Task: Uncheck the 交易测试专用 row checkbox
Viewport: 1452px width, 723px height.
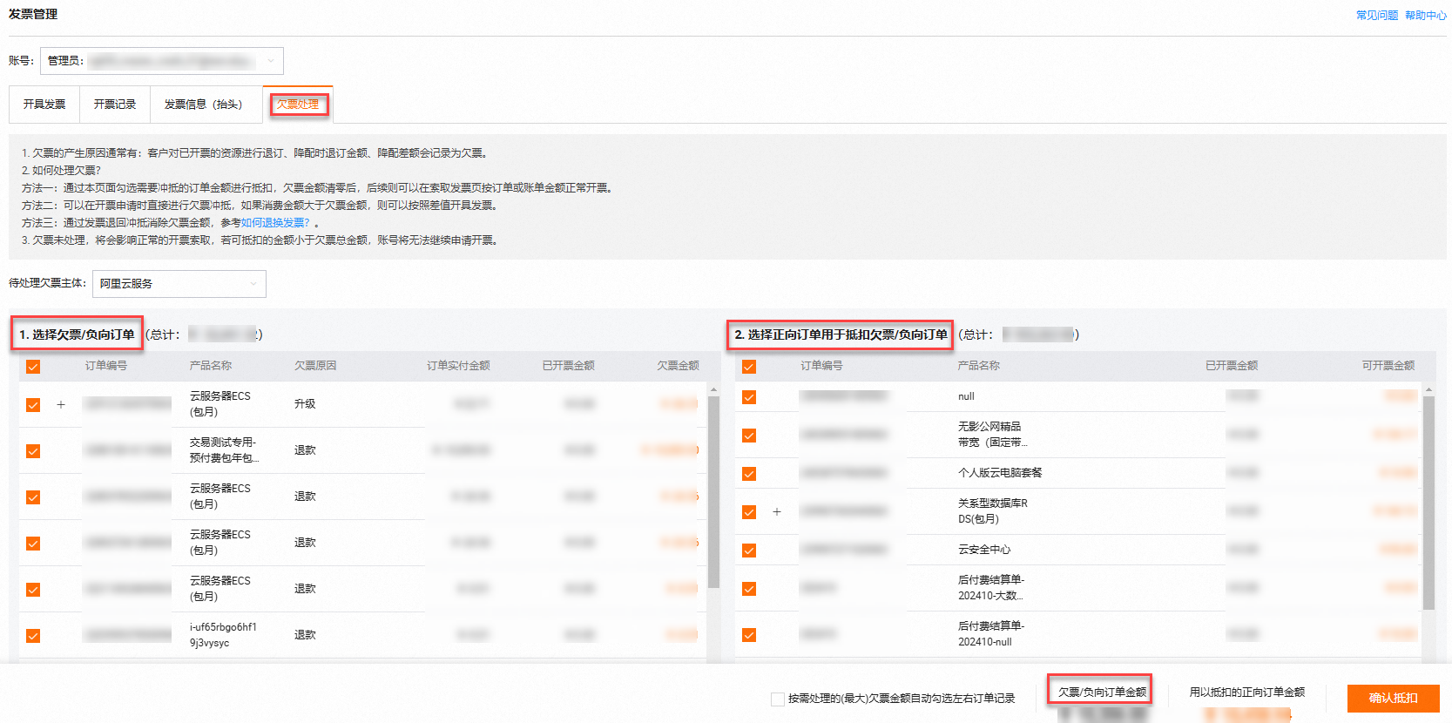Action: (x=33, y=451)
